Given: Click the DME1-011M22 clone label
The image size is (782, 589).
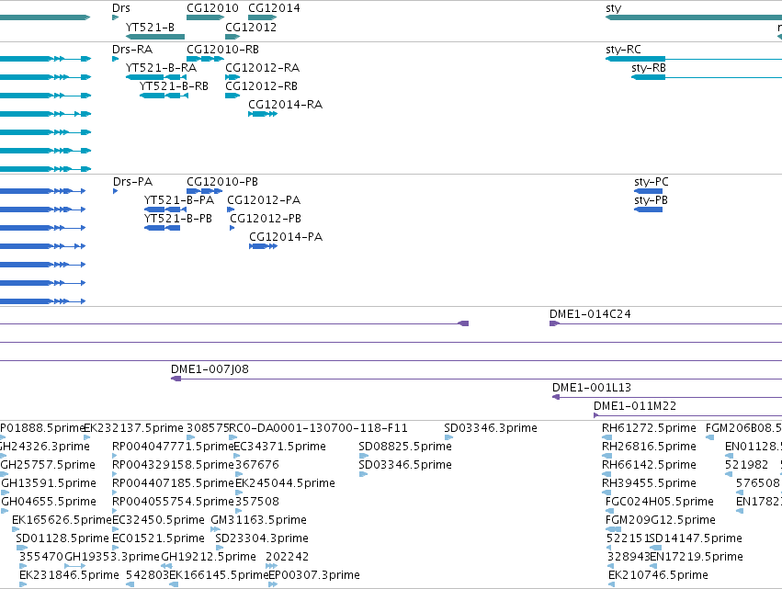Looking at the screenshot, I should tap(635, 406).
